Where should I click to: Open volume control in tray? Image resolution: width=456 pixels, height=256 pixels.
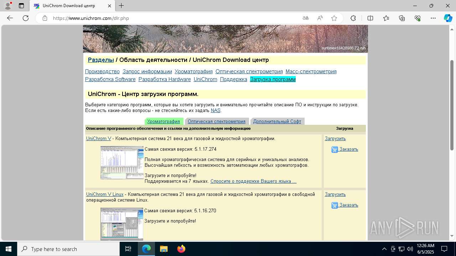click(410, 249)
